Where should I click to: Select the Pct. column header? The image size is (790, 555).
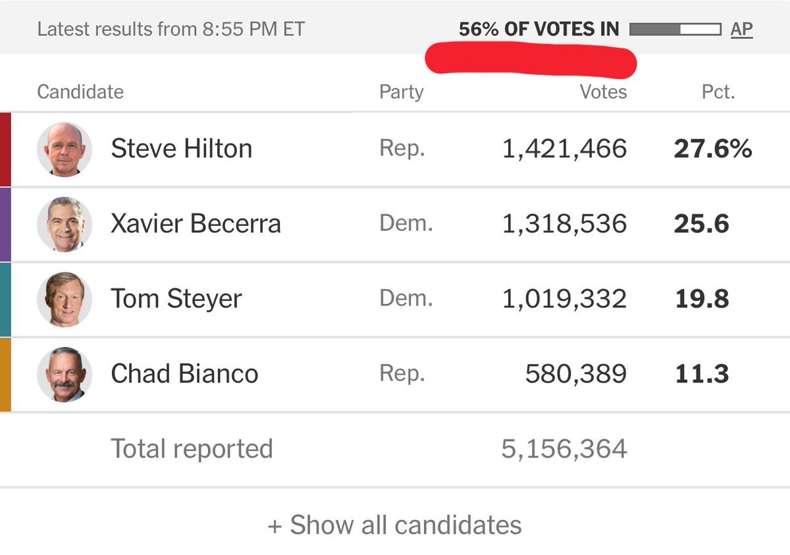point(718,92)
